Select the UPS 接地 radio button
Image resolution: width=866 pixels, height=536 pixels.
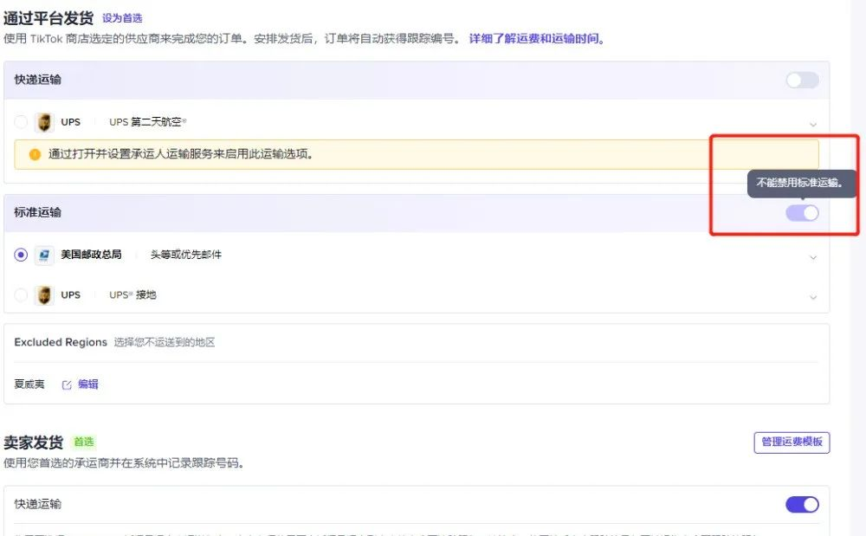point(21,295)
